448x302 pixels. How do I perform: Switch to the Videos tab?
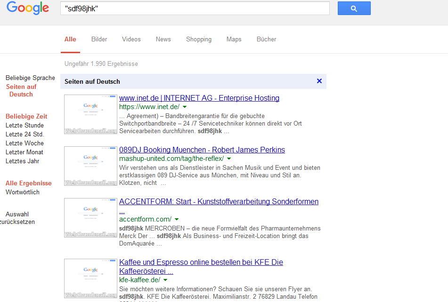point(131,40)
